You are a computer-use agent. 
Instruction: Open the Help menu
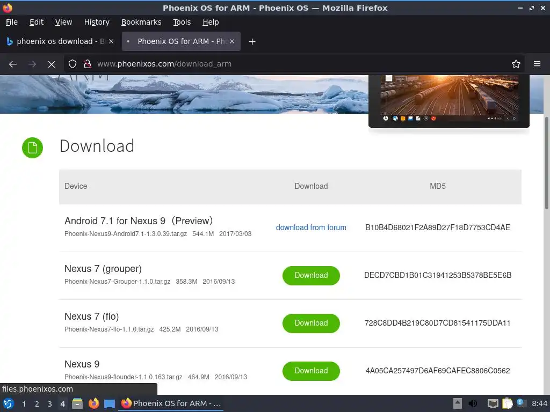coord(211,22)
